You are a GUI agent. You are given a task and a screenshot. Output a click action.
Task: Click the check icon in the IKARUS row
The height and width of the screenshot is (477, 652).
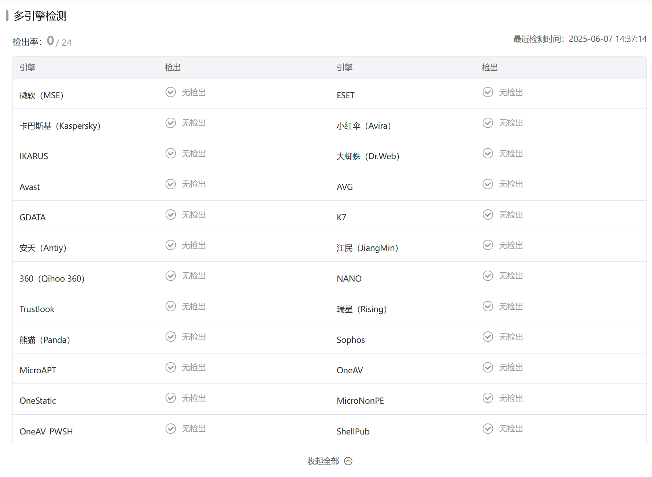point(171,153)
